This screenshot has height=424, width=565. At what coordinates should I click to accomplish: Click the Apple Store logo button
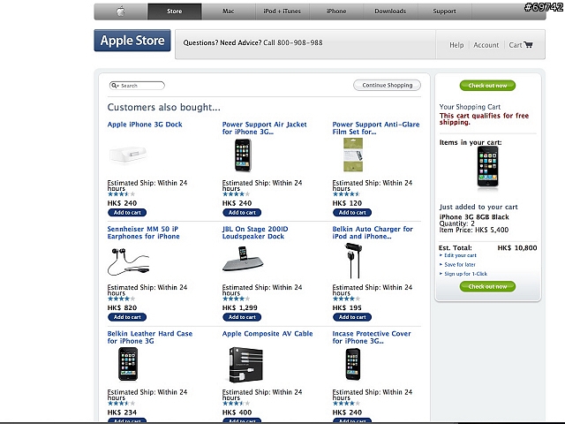click(132, 41)
